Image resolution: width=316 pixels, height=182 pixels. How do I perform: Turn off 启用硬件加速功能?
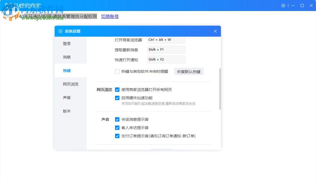click(117, 98)
